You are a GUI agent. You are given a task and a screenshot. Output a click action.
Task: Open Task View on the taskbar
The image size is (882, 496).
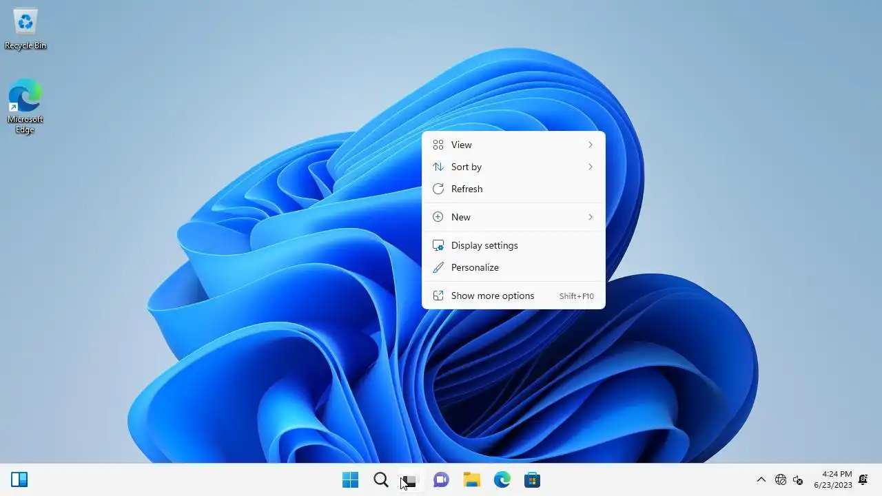411,479
